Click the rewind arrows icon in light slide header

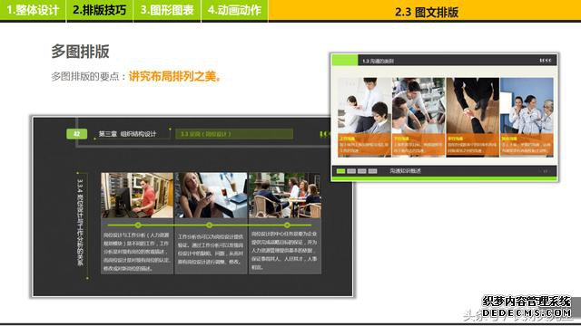545,61
